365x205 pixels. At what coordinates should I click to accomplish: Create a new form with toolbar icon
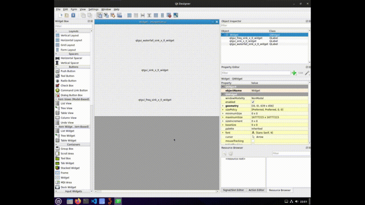(x=60, y=15)
